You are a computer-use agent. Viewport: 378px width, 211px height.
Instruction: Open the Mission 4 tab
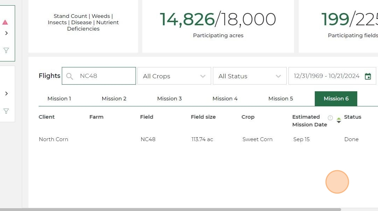pos(225,99)
